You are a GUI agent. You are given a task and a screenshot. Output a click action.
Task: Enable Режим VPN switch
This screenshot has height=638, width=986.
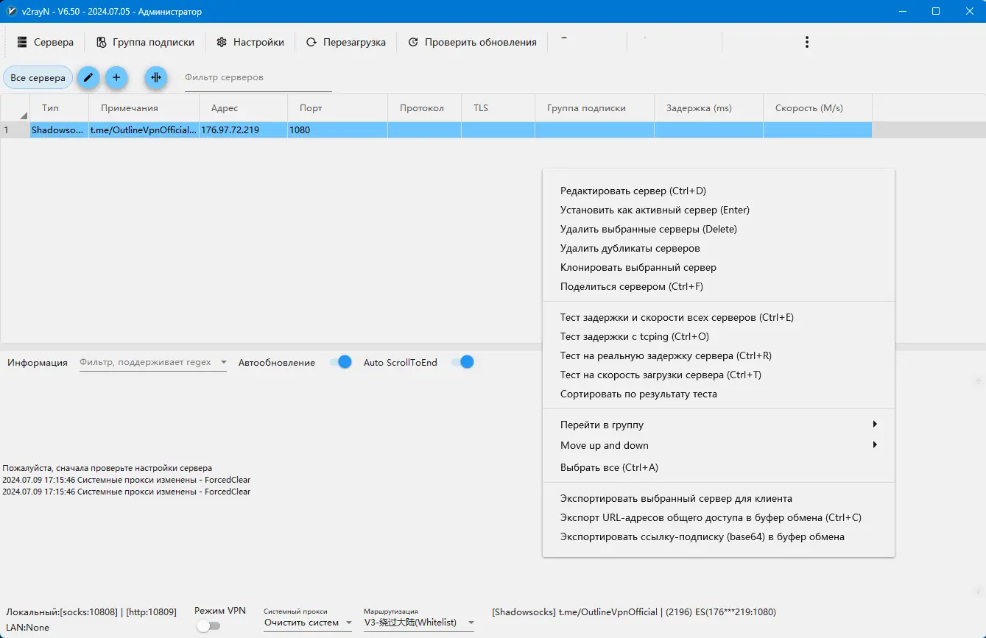pyautogui.click(x=209, y=625)
